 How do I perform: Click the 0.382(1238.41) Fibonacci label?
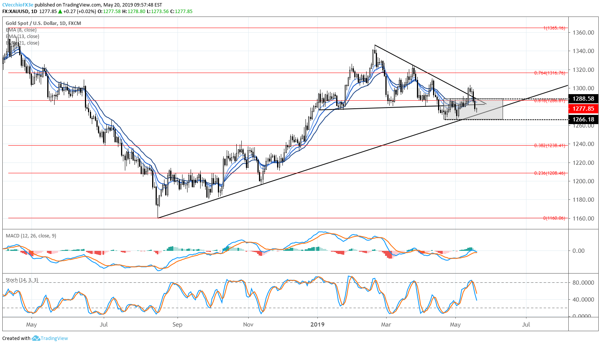coord(550,146)
